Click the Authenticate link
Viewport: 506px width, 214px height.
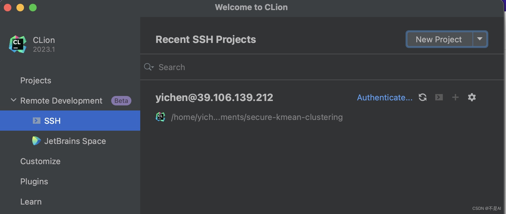[384, 97]
